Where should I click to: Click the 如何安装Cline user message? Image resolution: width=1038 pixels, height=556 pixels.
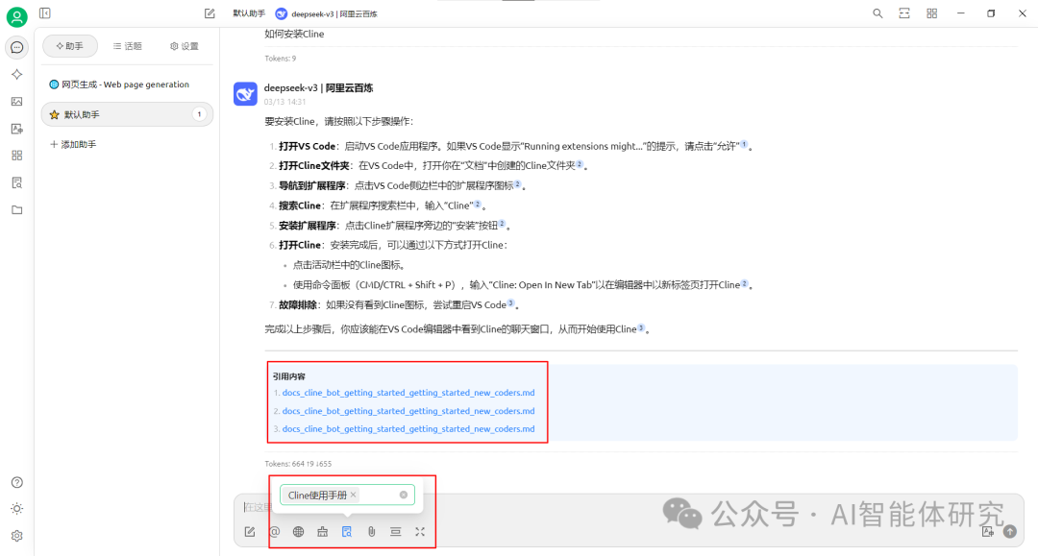[x=294, y=34]
